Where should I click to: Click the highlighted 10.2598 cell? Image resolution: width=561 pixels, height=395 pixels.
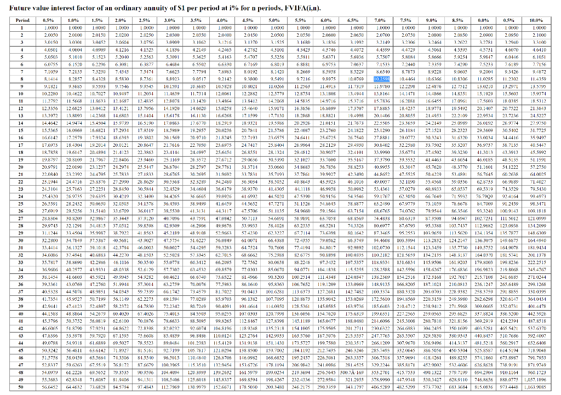pyautogui.click(x=382, y=79)
